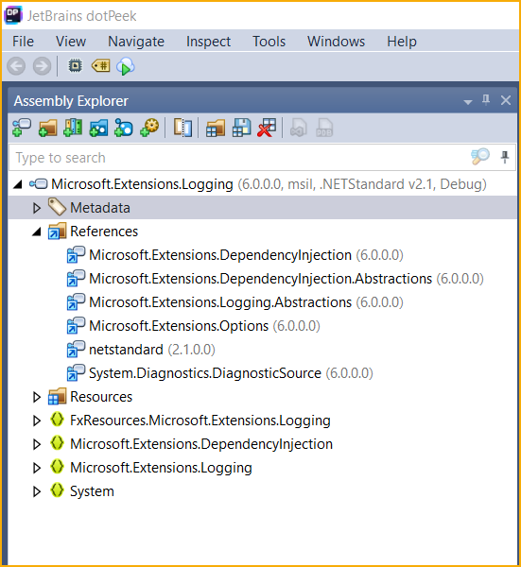Collapse the Microsoft.Extensions.Logging assembly root
The image size is (521, 567).
click(x=18, y=184)
